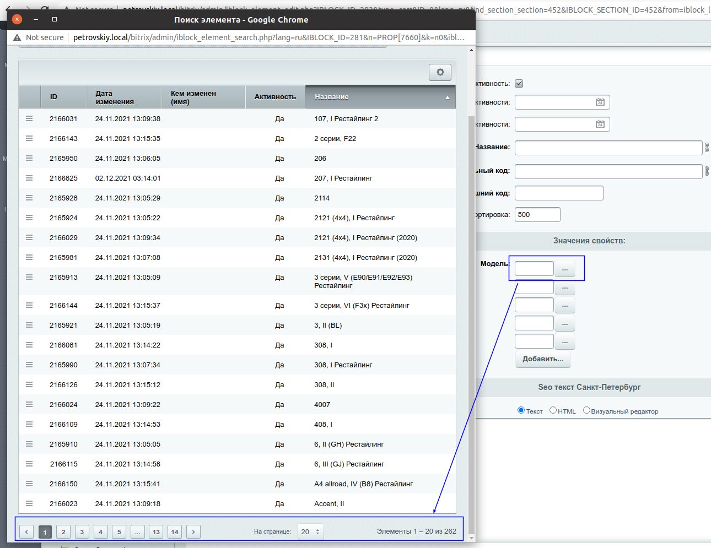This screenshot has width=711, height=548.
Task: Go to page 14 in pagination
Action: pos(175,531)
